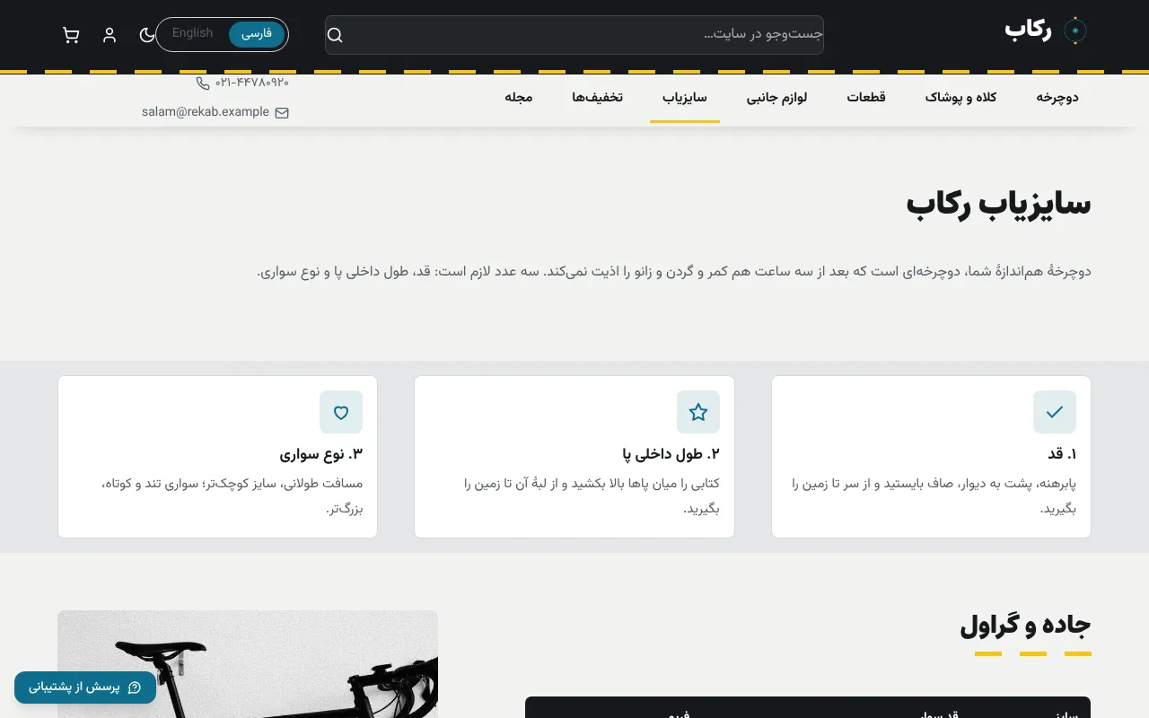The image size is (1149, 718).
Task: Click the سایزیاب رکاب page heading
Action: (999, 204)
